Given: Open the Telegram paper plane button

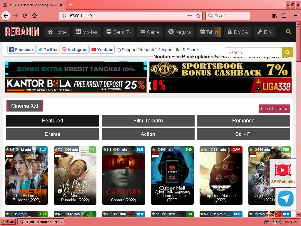Looking at the screenshot, I should [286, 199].
